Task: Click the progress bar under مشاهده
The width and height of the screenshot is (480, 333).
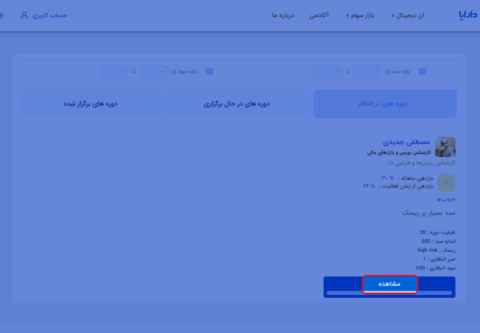Action: point(389,293)
